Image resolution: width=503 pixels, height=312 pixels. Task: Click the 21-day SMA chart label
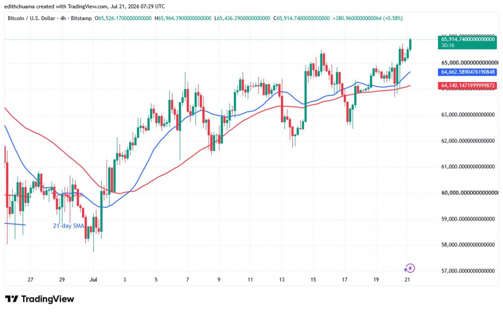69,226
